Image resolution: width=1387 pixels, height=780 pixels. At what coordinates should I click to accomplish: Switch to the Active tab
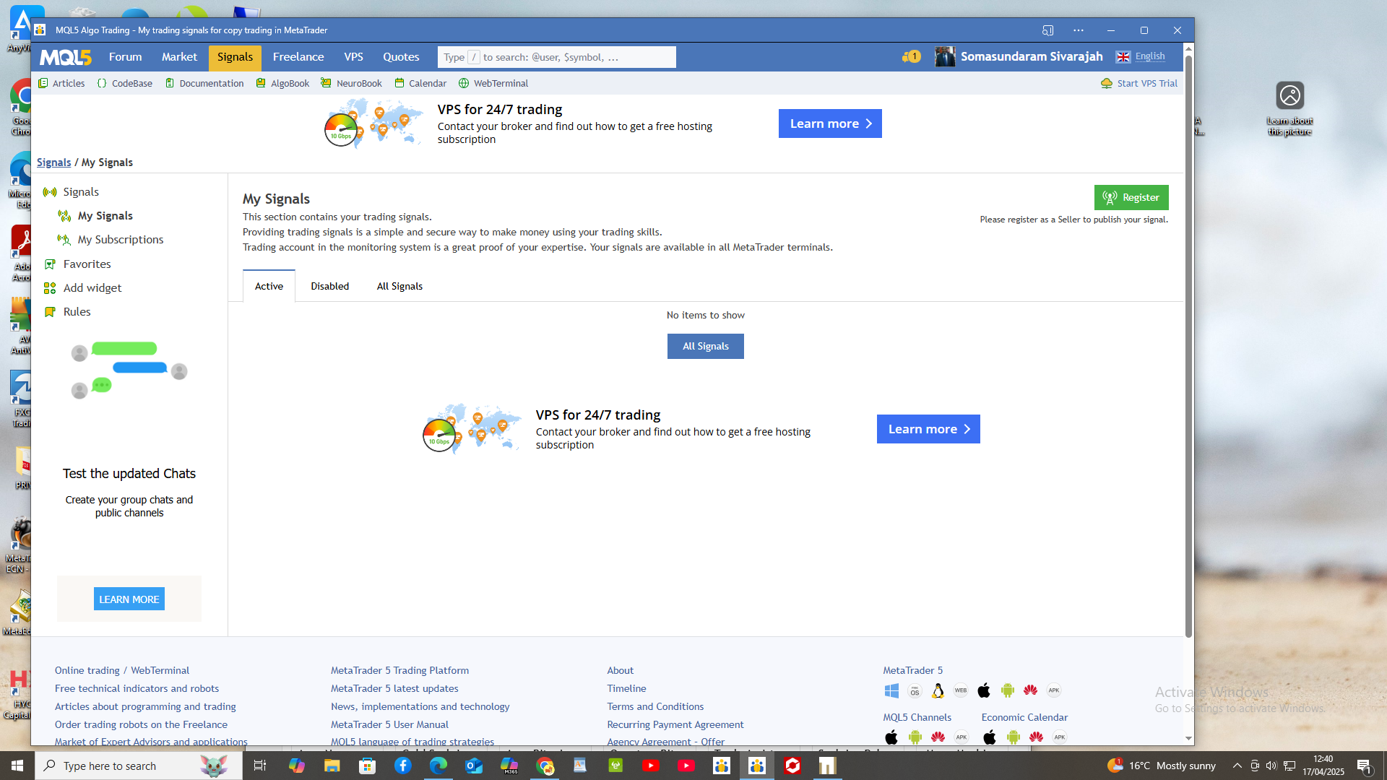269,286
